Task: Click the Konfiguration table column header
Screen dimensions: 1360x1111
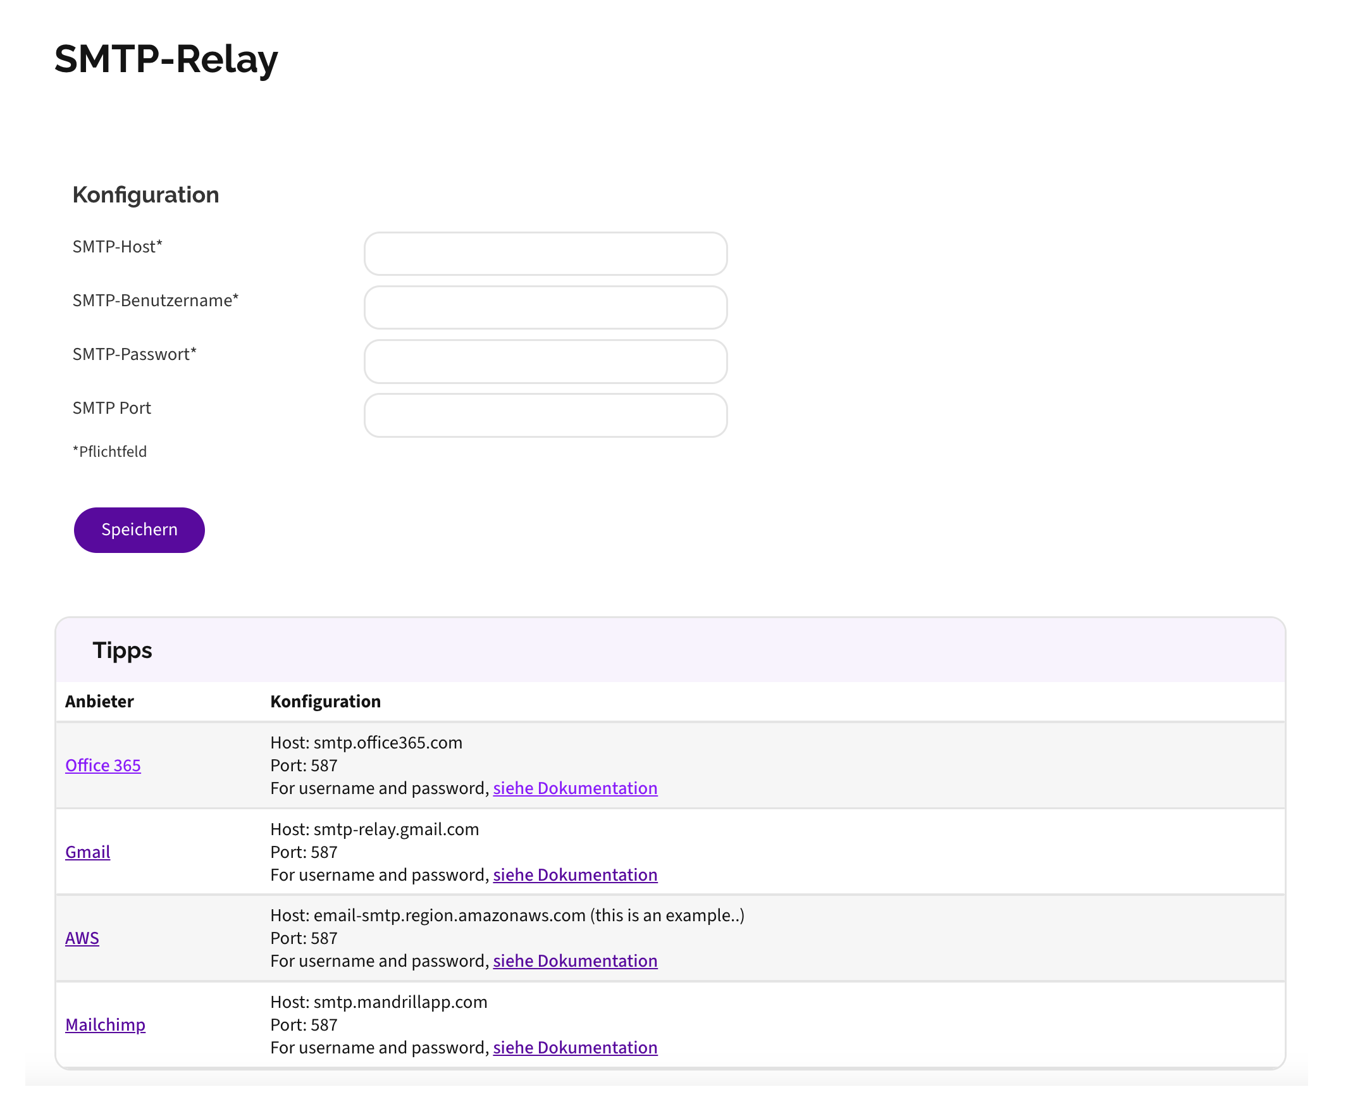Action: click(x=326, y=702)
